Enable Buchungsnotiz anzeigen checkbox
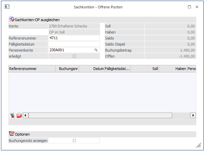The height and width of the screenshot is (151, 204). pos(74,141)
